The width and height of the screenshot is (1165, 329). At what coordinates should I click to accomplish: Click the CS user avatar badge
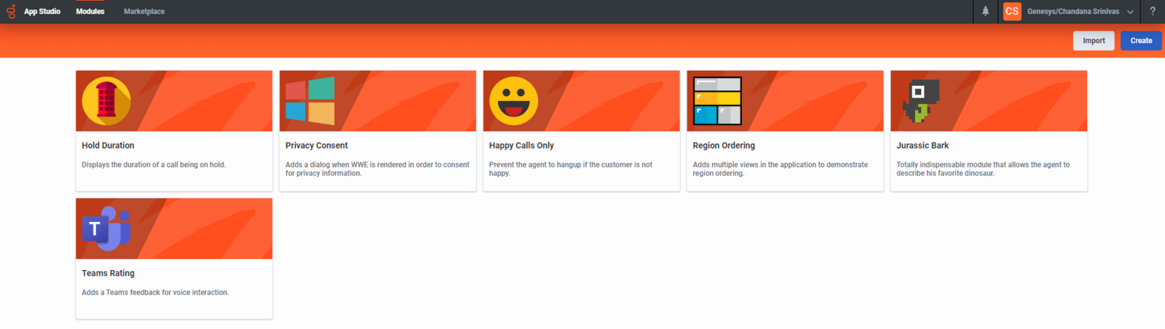click(1012, 11)
